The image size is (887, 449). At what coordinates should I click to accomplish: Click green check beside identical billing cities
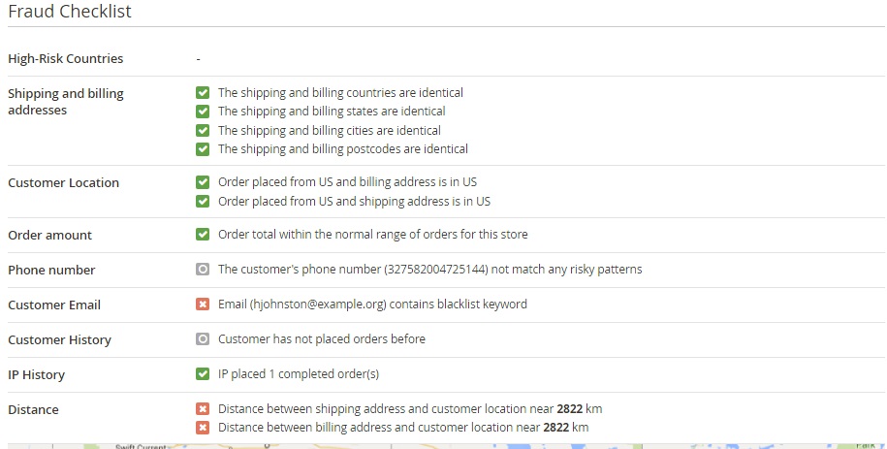tap(203, 130)
